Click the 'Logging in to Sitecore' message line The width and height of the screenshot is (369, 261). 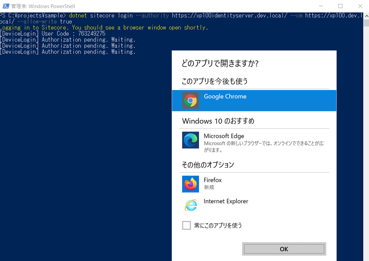104,27
